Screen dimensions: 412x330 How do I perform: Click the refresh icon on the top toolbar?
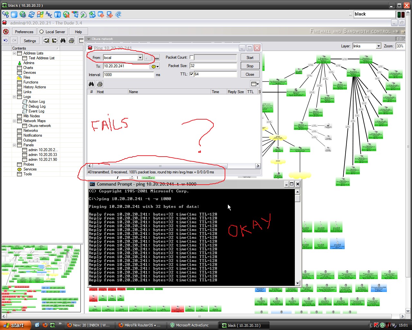[31, 14]
